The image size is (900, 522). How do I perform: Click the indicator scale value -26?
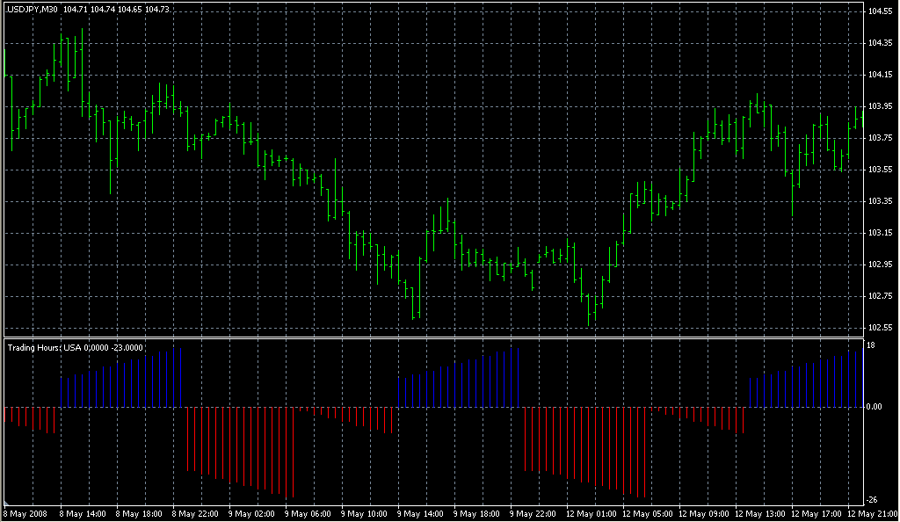tap(871, 500)
